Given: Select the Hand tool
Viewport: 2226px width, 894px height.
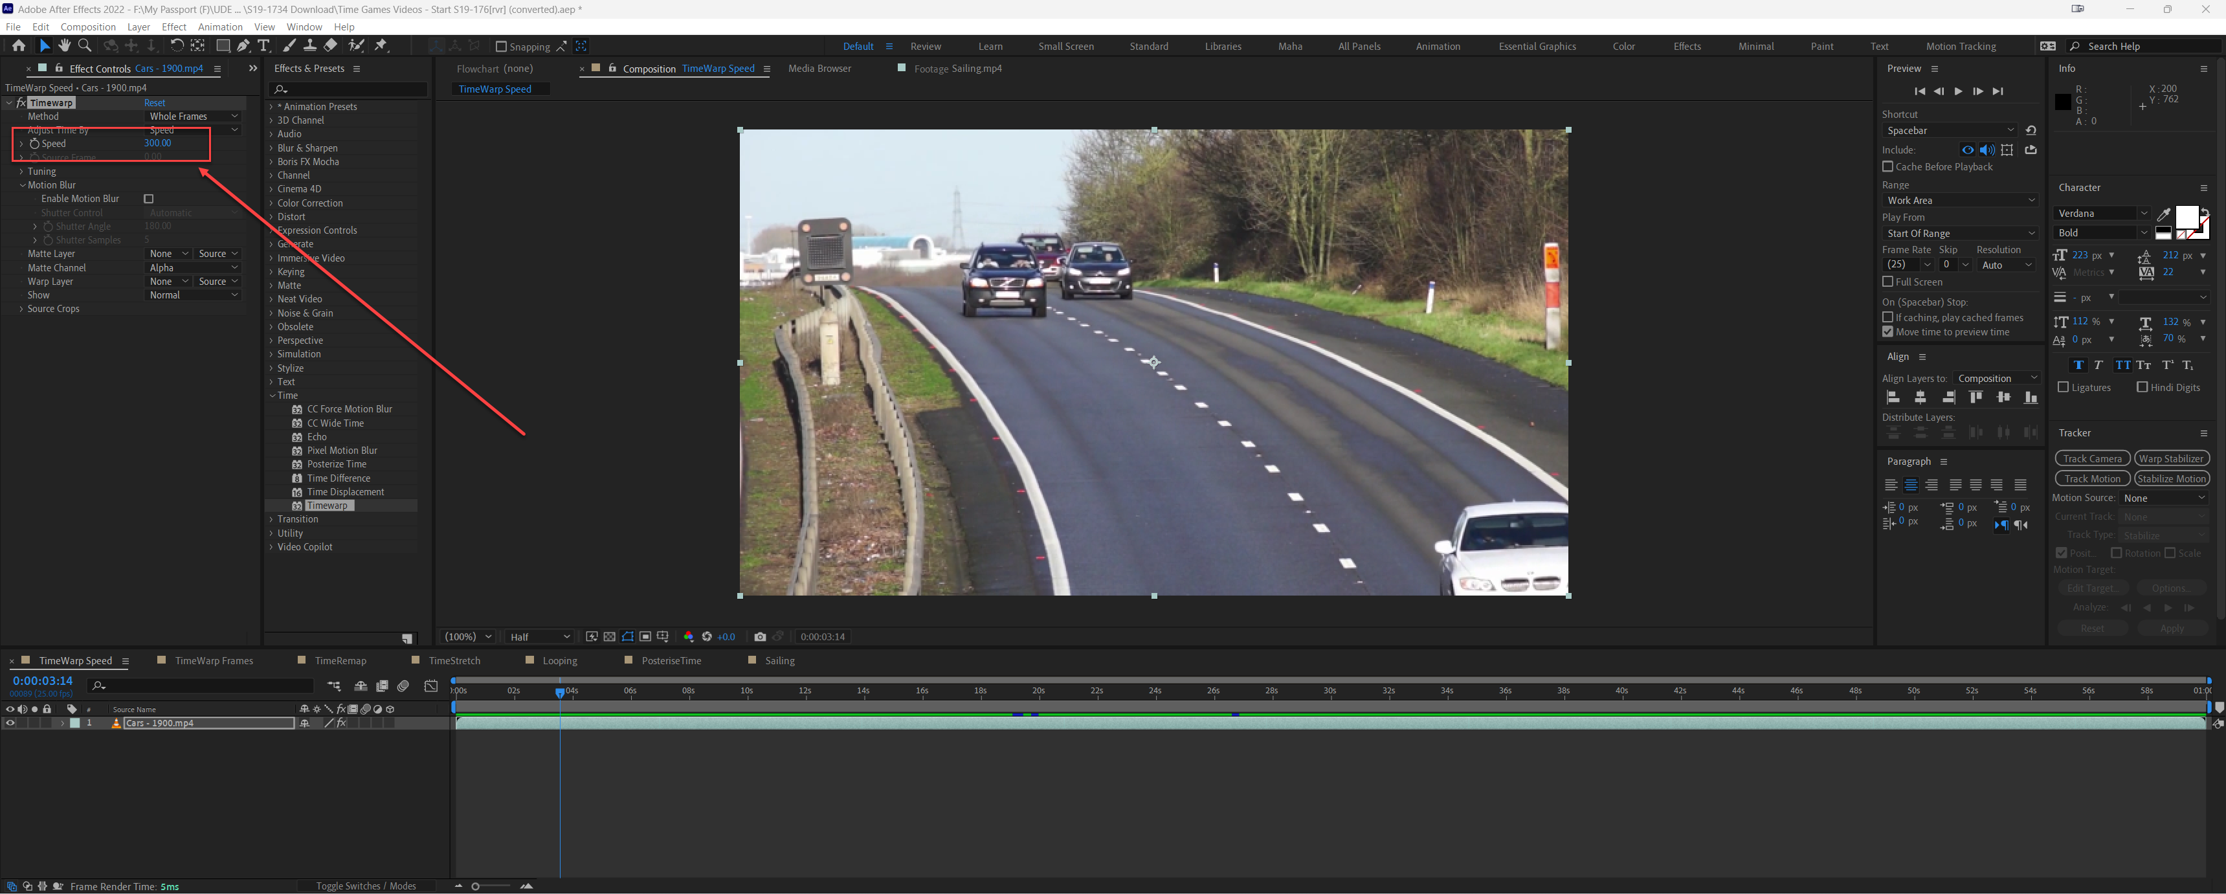Looking at the screenshot, I should (x=65, y=46).
